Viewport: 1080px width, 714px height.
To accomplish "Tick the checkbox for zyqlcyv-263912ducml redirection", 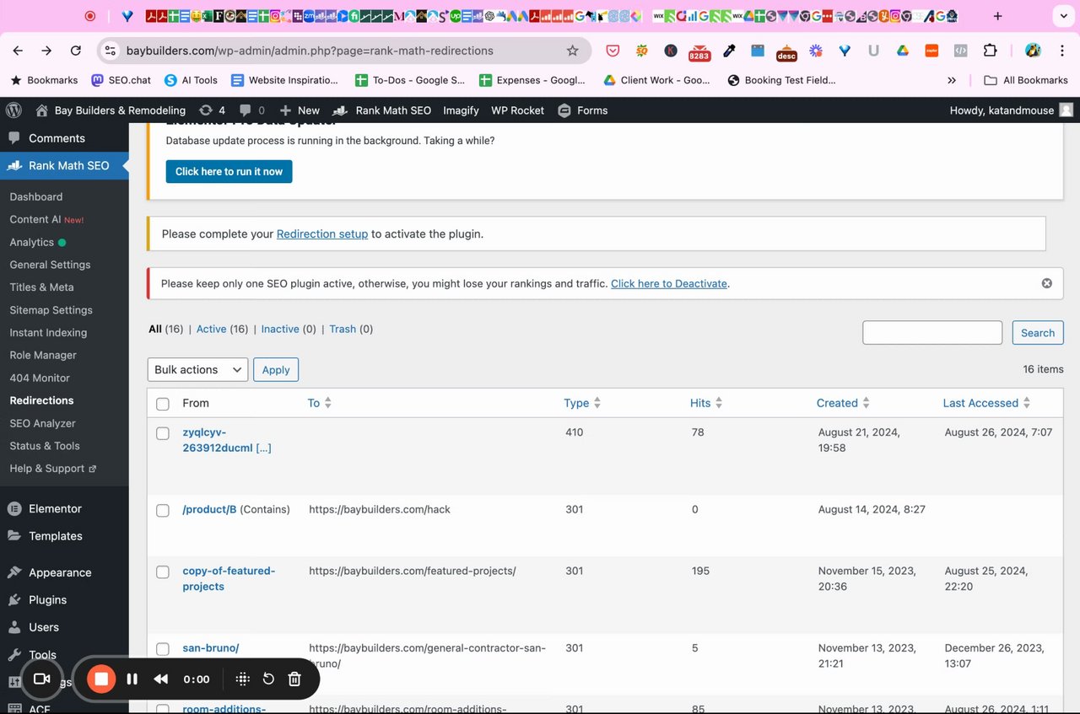I will click(x=163, y=433).
